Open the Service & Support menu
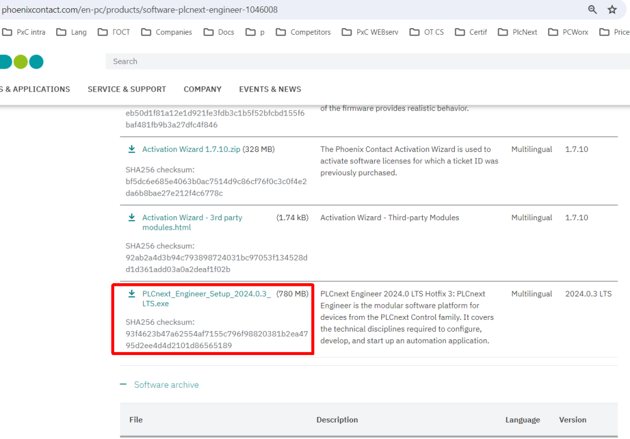 [127, 89]
